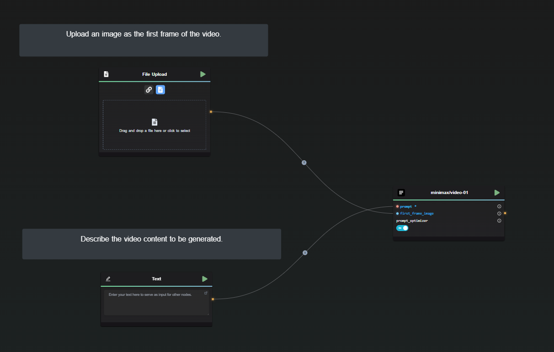The image size is (554, 352).
Task: Run the File Upload node
Action: click(203, 74)
